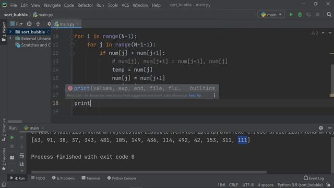Toggle the Favorites side tool window
This screenshot has height=188, width=334.
[4, 159]
